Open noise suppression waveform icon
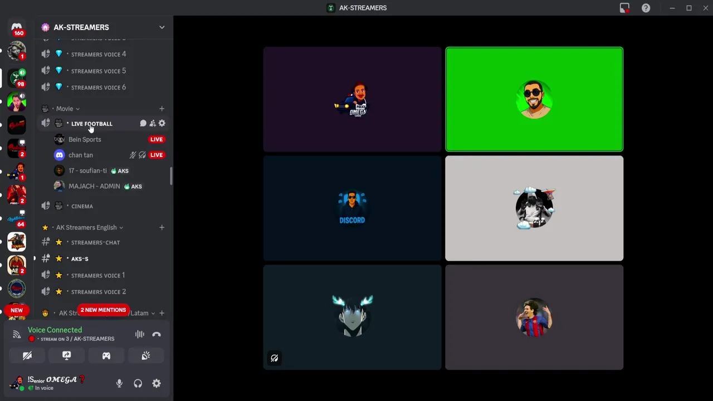 (x=140, y=334)
